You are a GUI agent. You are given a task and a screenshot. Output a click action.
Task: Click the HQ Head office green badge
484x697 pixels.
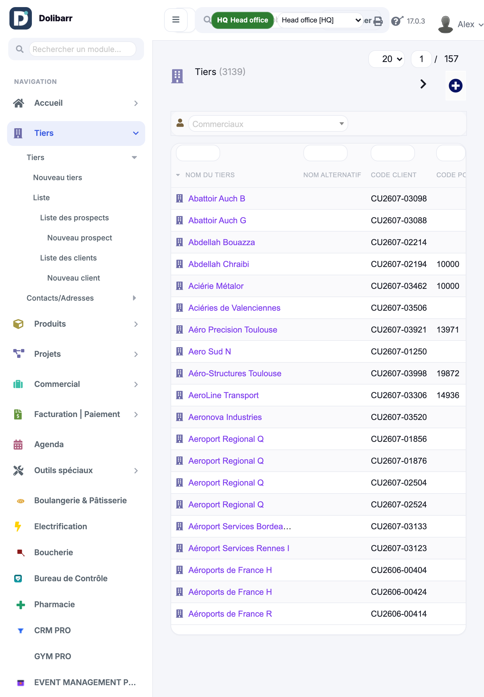point(242,20)
